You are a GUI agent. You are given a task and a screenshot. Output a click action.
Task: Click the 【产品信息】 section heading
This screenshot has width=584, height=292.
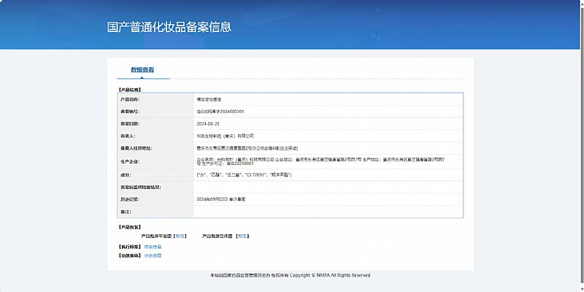tap(130, 89)
